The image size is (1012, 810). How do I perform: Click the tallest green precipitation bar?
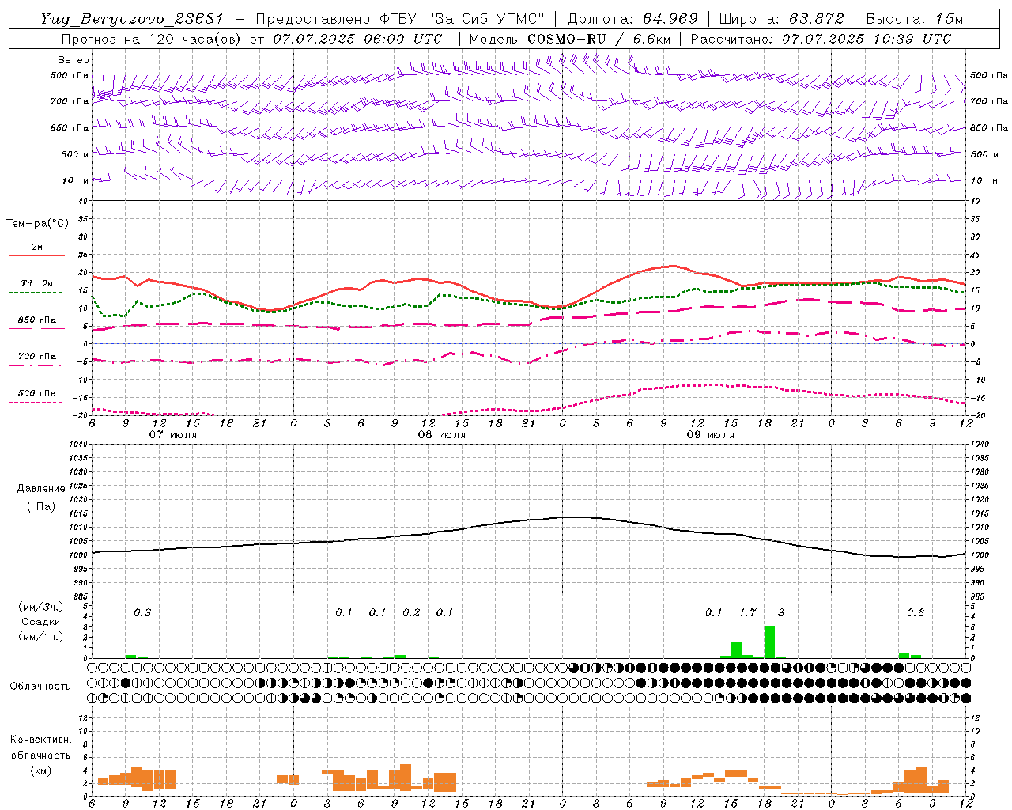pos(769,642)
